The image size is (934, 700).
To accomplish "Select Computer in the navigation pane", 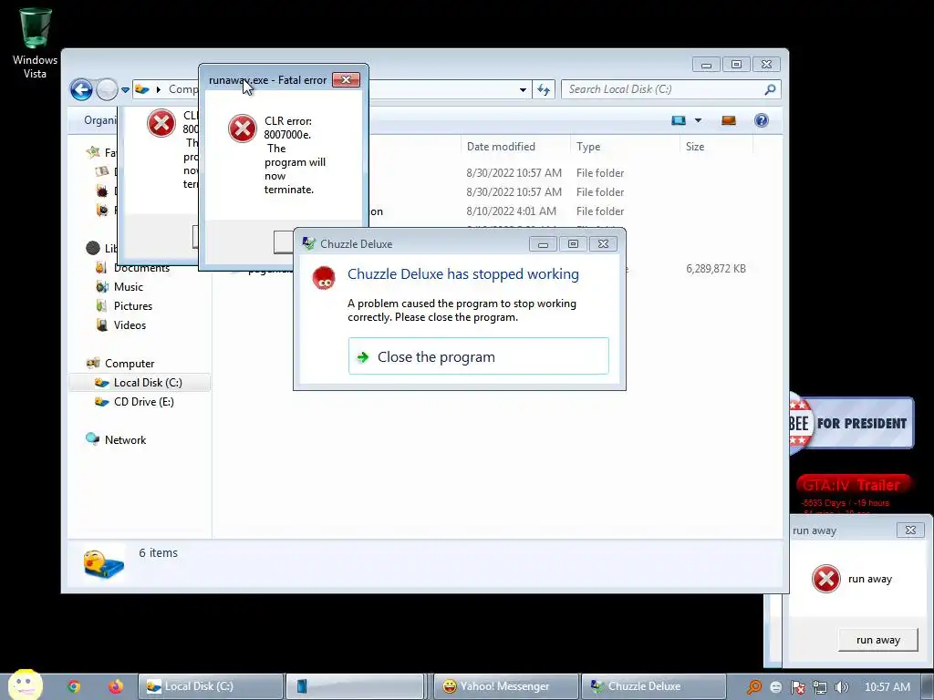I will [x=130, y=364].
